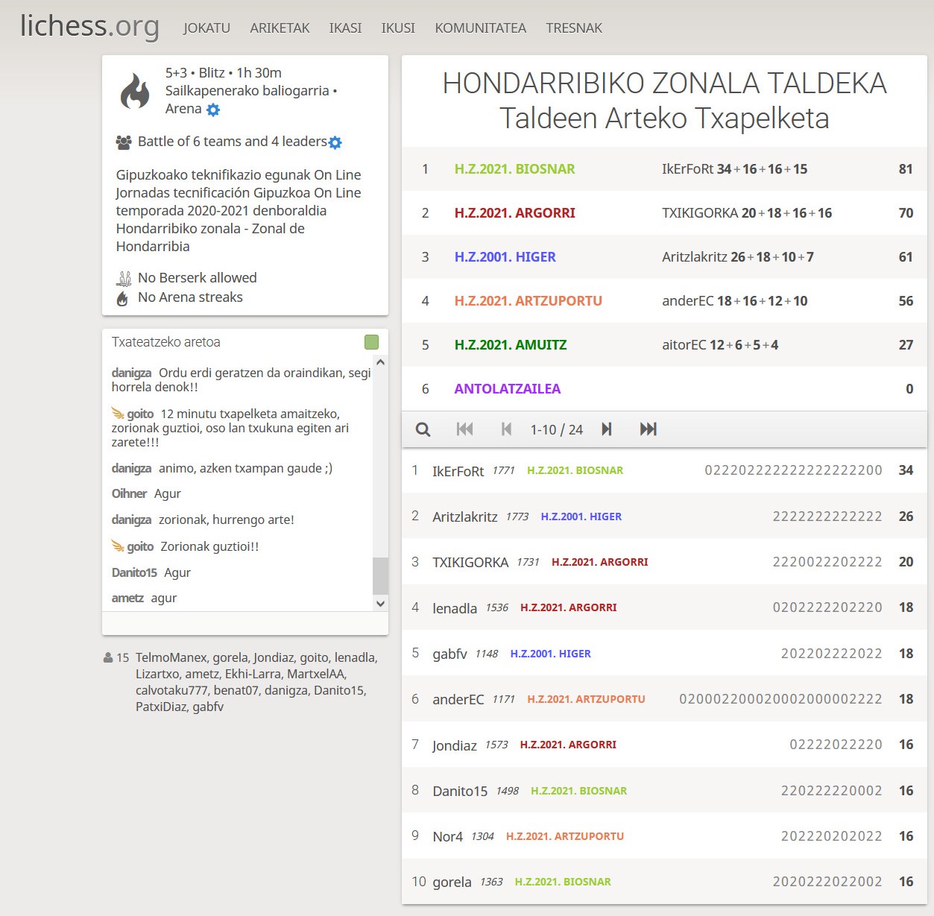Go to next standings page

607,429
